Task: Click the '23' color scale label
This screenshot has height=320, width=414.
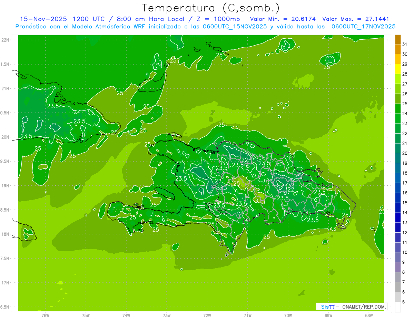Action: click(405, 124)
